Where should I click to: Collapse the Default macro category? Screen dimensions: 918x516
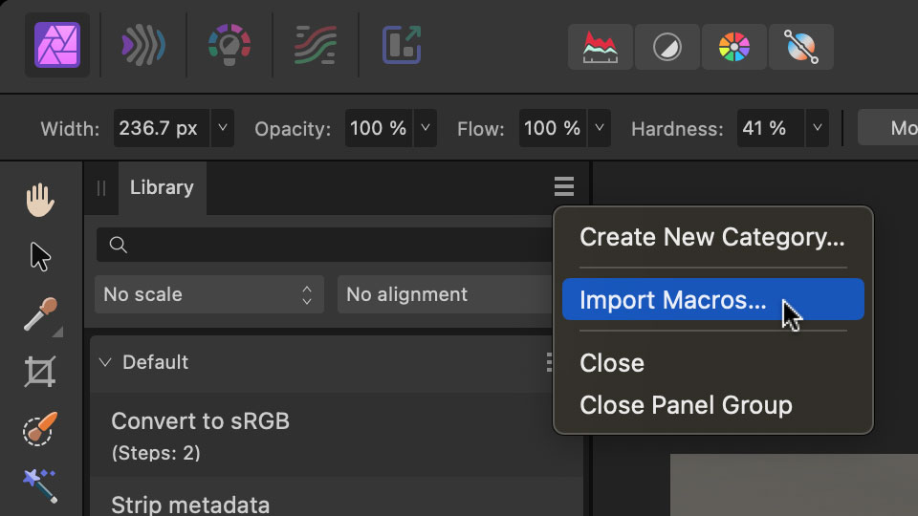(x=105, y=362)
